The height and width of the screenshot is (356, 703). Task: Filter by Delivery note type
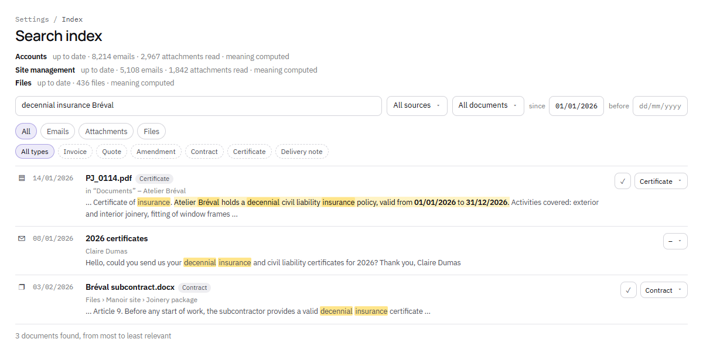pos(302,152)
